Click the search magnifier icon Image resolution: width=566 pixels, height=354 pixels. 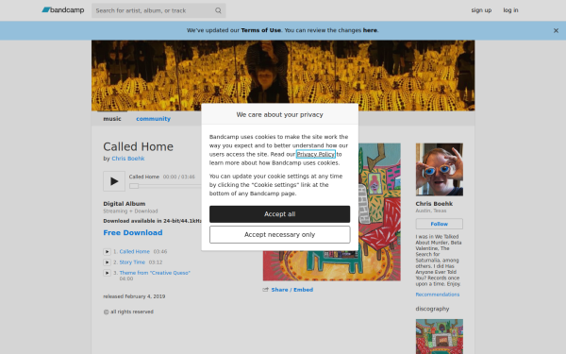[218, 10]
